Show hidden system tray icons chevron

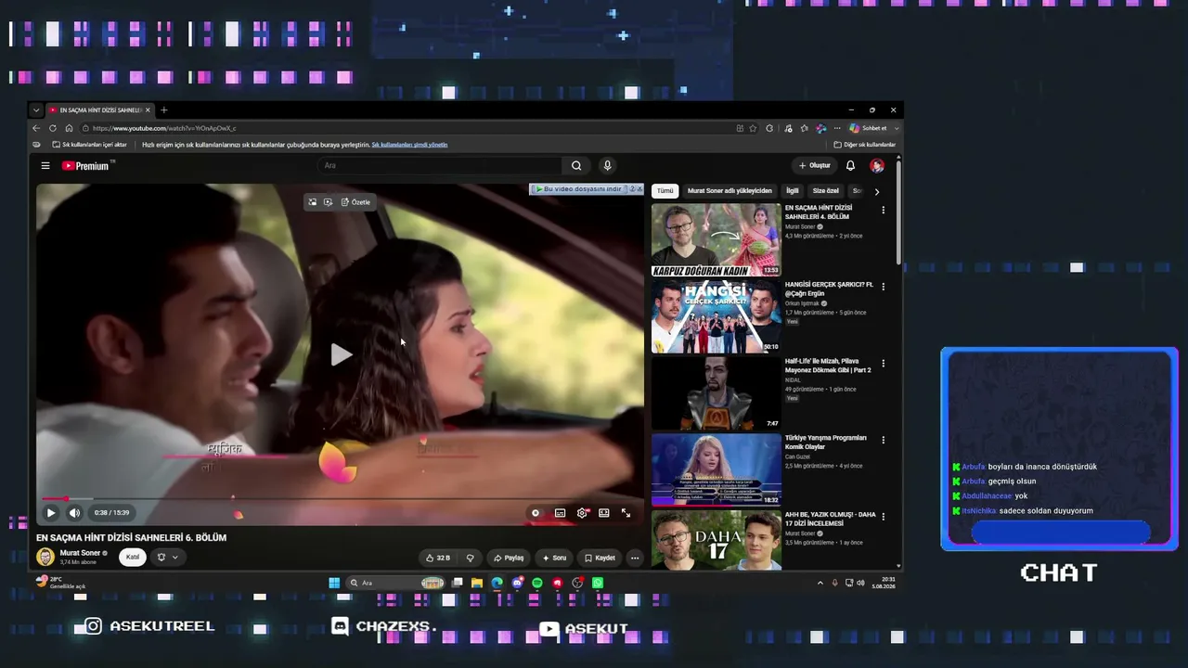(x=820, y=583)
